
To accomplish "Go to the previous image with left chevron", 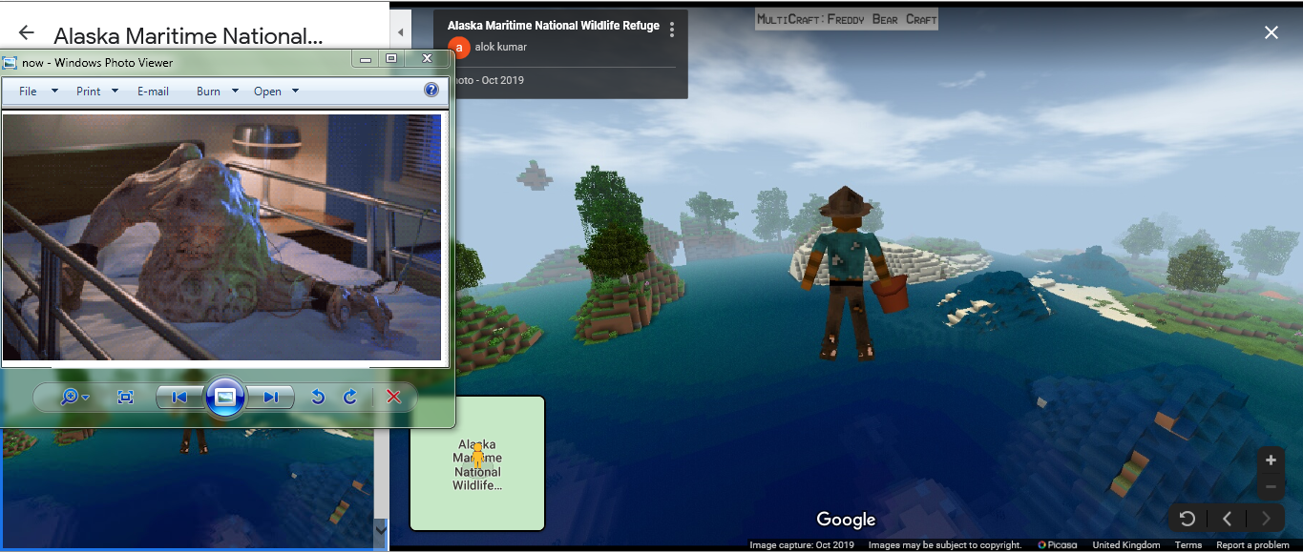I will (1228, 519).
